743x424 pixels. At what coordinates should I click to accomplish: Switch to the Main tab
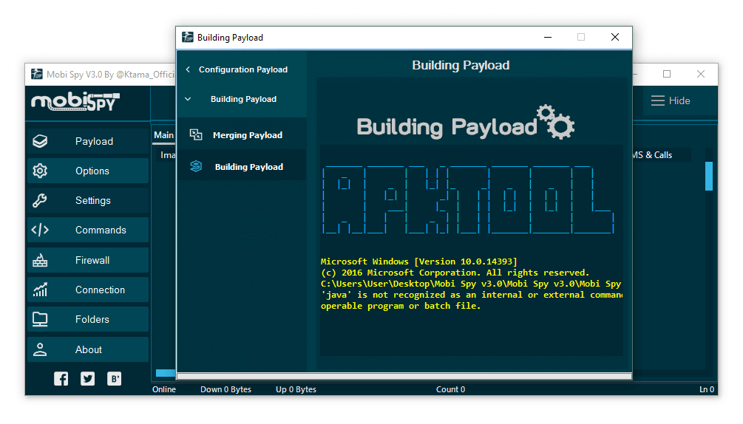point(163,135)
